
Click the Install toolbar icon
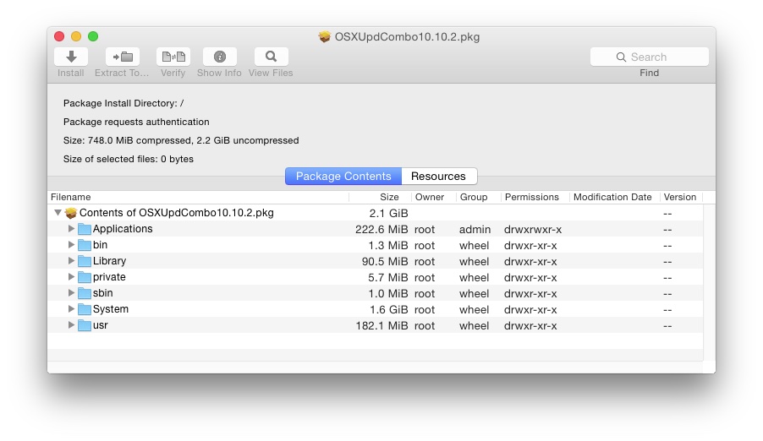71,57
